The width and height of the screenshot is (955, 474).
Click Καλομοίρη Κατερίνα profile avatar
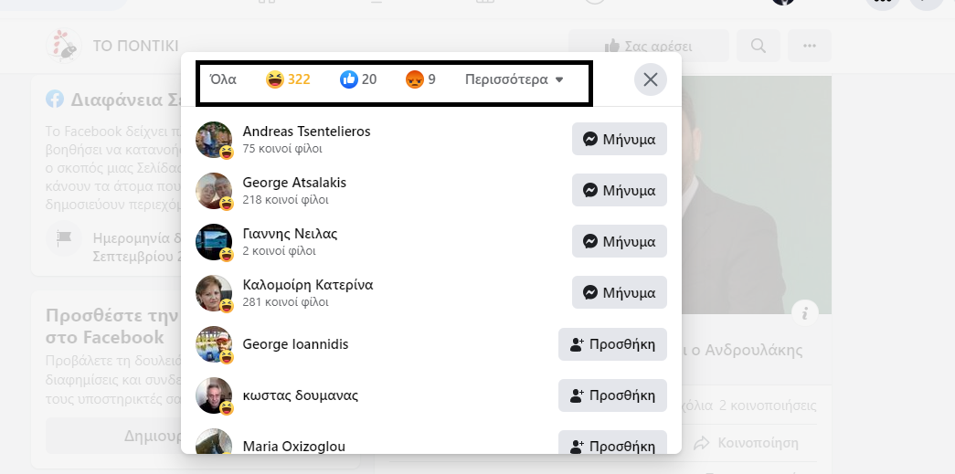(x=214, y=292)
